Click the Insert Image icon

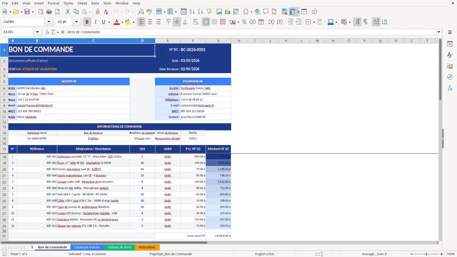point(219,11)
